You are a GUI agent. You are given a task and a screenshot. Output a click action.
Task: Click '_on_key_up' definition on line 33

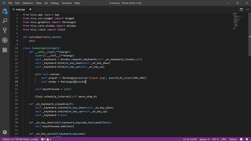pos(42,134)
